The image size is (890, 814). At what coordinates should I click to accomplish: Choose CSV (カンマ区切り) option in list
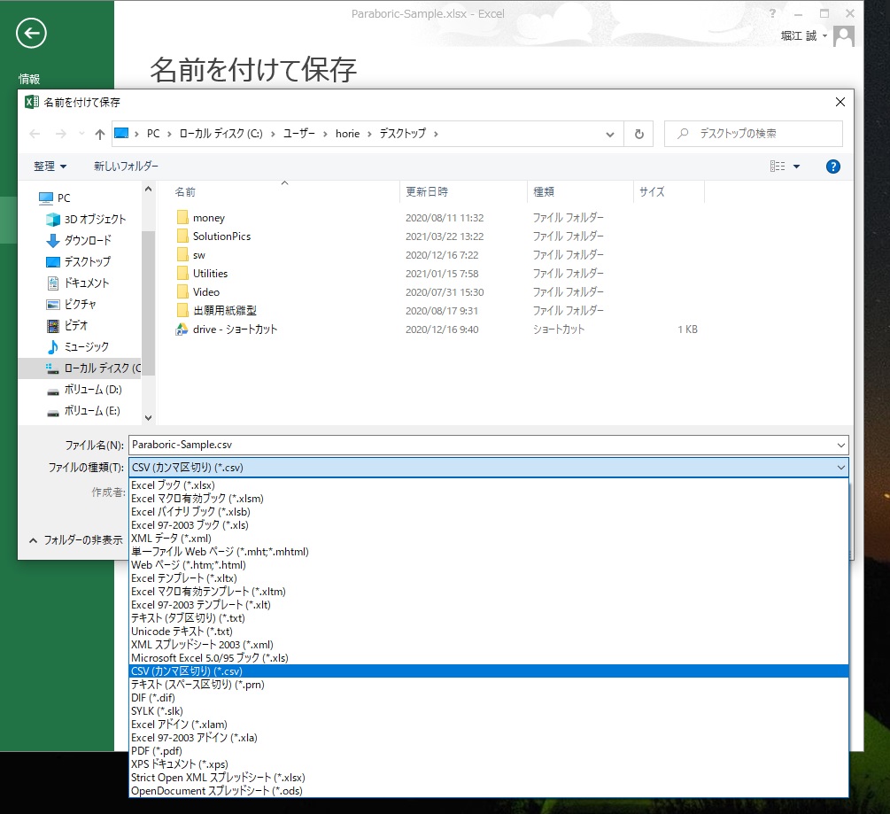tap(489, 671)
